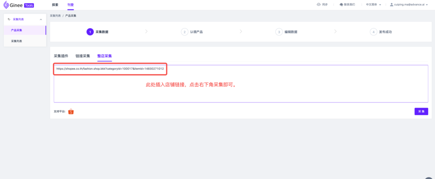Click the step 4 circle for 发布成功
The height and width of the screenshot is (179, 435).
coord(373,32)
